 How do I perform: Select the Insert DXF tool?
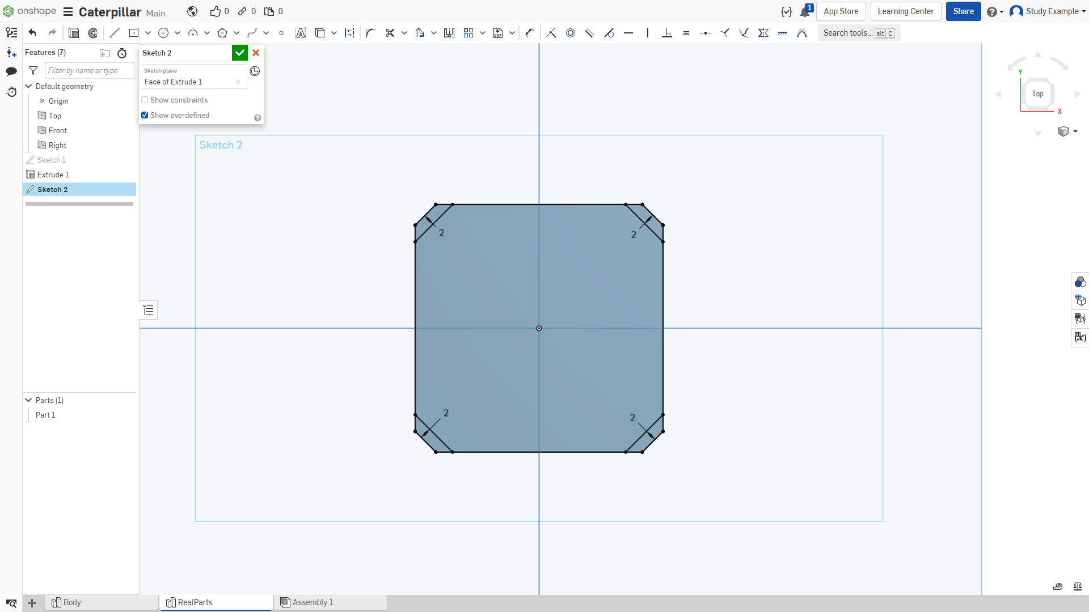(498, 33)
